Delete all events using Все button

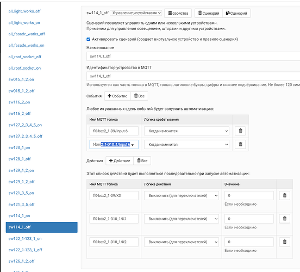(139, 96)
